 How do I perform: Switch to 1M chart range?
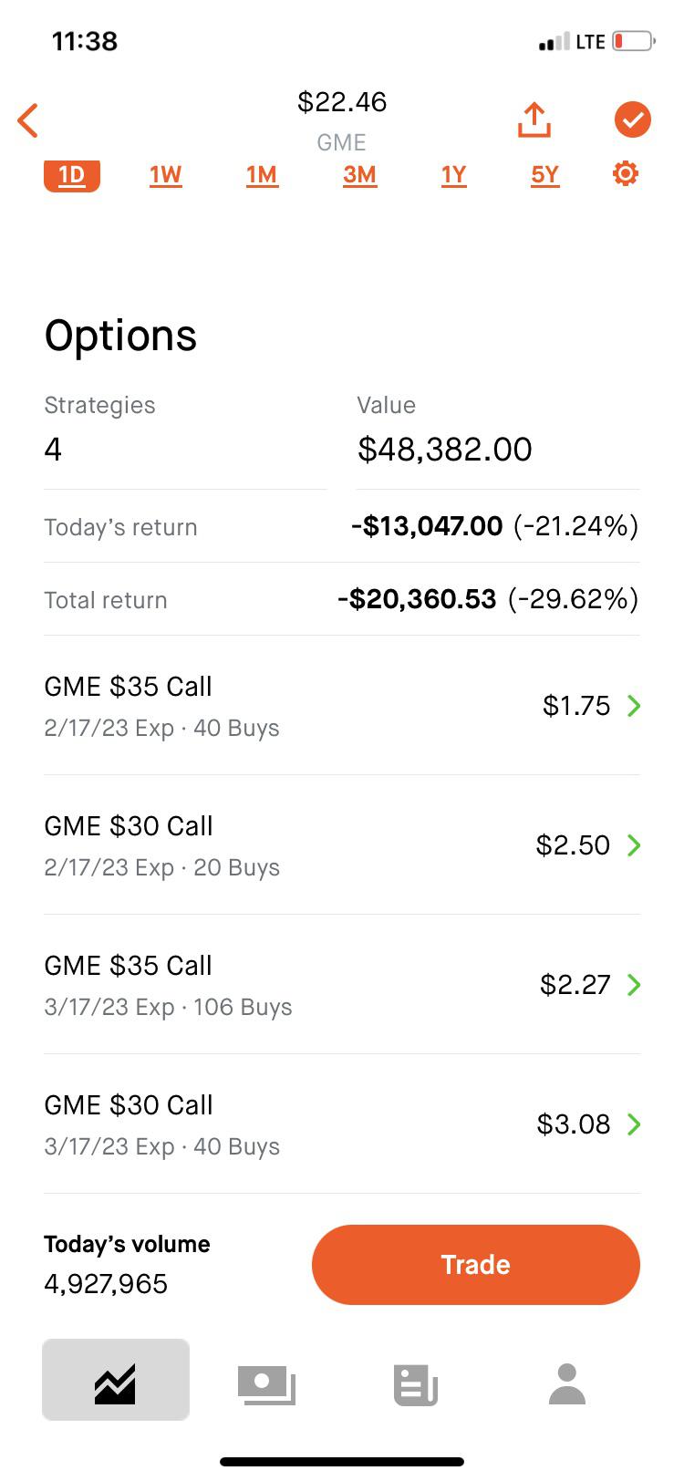(262, 174)
